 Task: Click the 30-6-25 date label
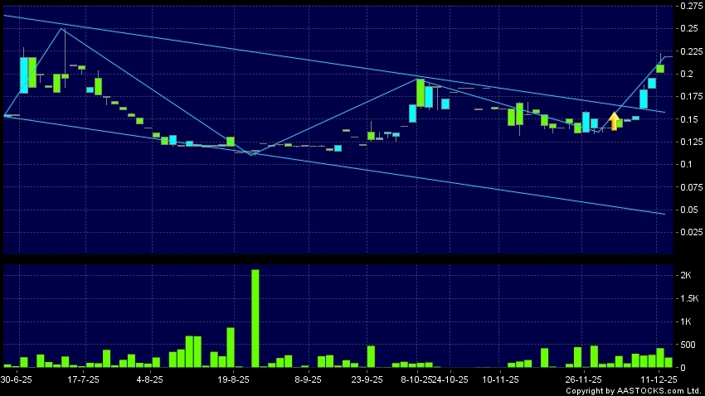[16, 378]
